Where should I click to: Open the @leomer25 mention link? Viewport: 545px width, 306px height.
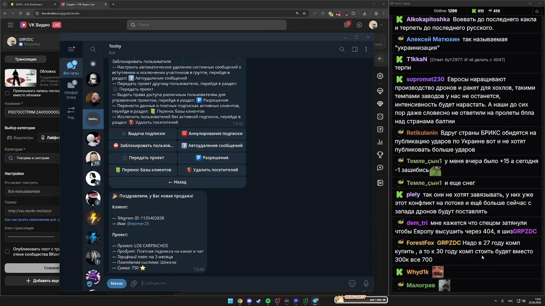click(138, 224)
